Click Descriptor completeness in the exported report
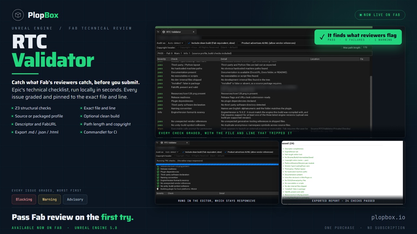This screenshot has width=417, height=234. coord(295,149)
